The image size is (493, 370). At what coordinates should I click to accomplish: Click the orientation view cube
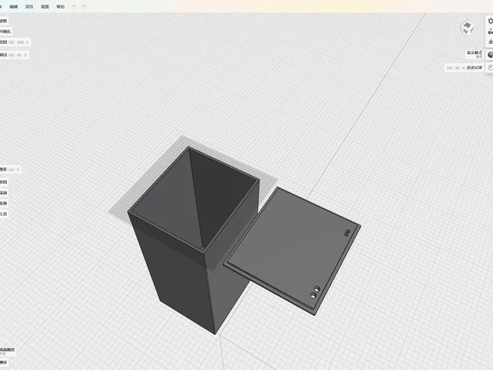coord(467,27)
